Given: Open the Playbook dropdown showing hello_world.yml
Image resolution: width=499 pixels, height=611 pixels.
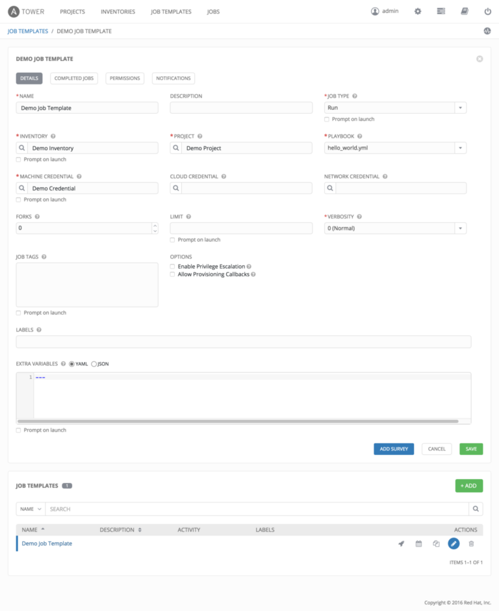Looking at the screenshot, I should [x=395, y=148].
